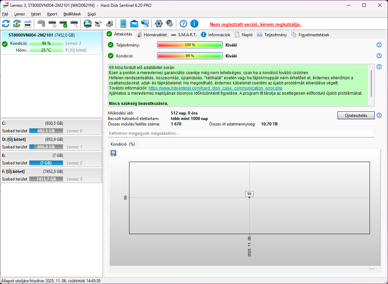Open the Teljesítmény tab
The image size is (388, 284).
(272, 35)
